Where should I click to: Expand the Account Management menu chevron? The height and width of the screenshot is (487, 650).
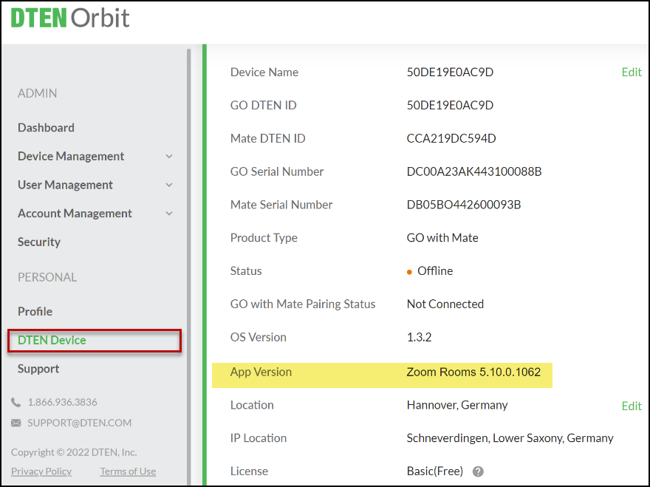pos(169,214)
